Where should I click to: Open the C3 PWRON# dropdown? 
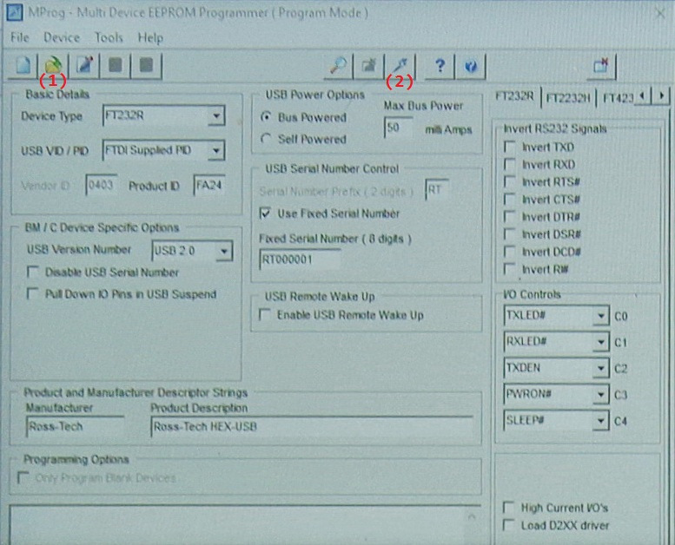click(x=600, y=395)
